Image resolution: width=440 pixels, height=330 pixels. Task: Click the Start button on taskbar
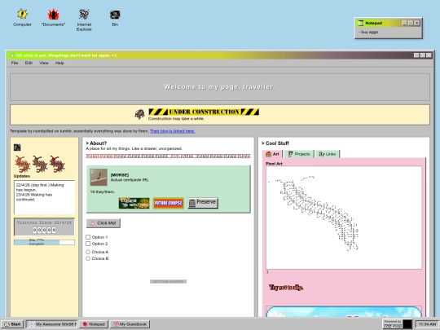(x=12, y=324)
